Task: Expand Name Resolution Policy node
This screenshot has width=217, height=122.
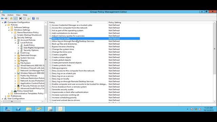Action: click(x=12, y=33)
